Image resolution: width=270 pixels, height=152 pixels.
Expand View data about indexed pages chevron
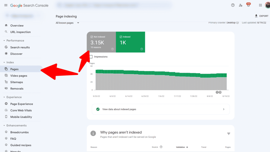click(224, 109)
